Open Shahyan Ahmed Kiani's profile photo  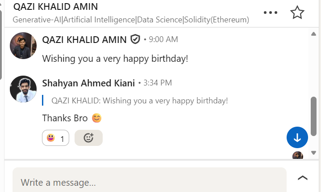tap(23, 89)
